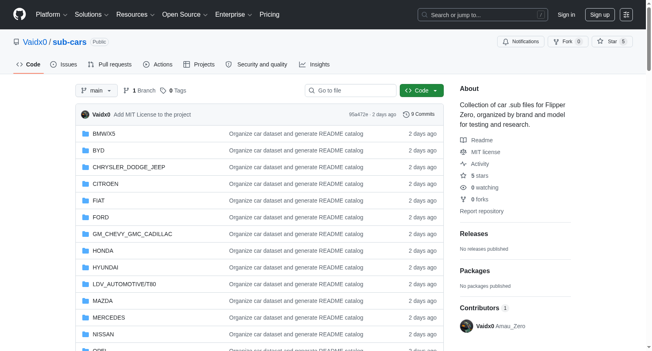Click the BYD folder icon
This screenshot has width=652, height=351.
(86, 150)
